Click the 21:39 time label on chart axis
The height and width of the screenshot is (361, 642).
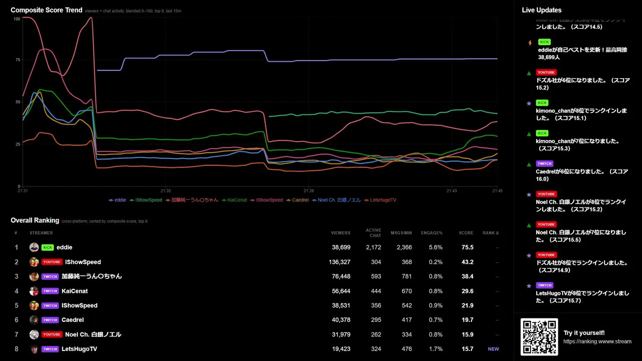pyautogui.click(x=308, y=191)
